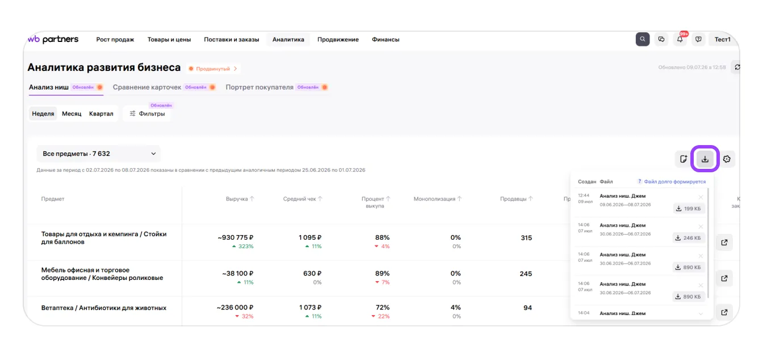Sort by the Продавцы column arrow
Image resolution: width=763 pixels, height=357 pixels.
tap(531, 199)
